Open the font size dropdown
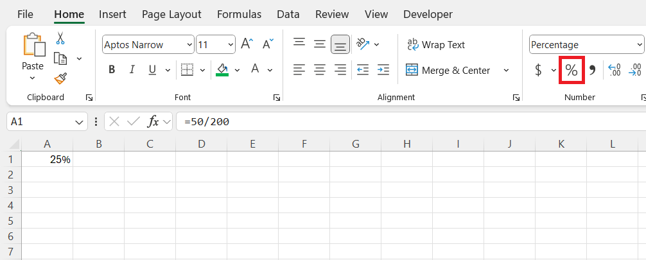 pyautogui.click(x=231, y=44)
